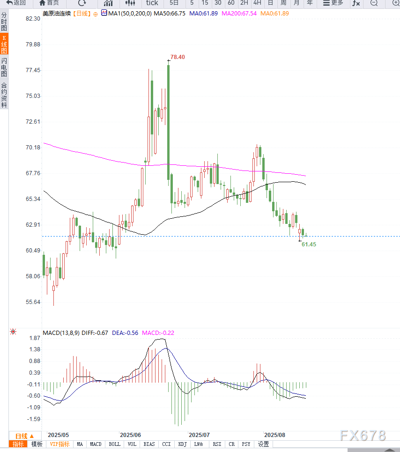Open the 设置 settings button
This screenshot has height=452, width=400.
click(x=263, y=444)
